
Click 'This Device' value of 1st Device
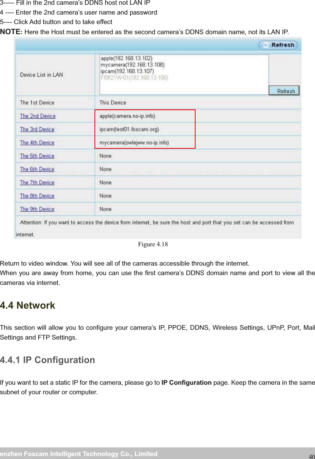113,103
